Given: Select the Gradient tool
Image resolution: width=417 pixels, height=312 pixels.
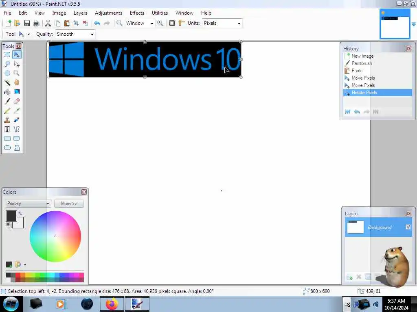Looking at the screenshot, I should coord(17,92).
